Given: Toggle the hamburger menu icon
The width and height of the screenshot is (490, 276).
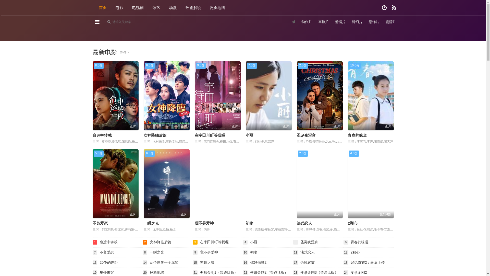Looking at the screenshot, I should click(97, 22).
